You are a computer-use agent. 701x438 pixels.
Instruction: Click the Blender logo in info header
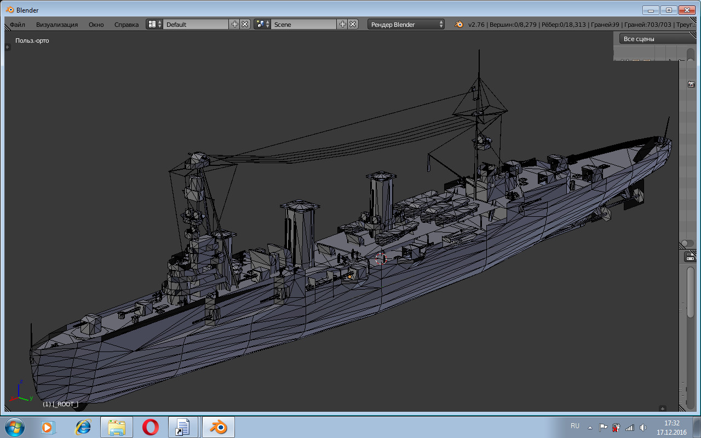tap(459, 24)
